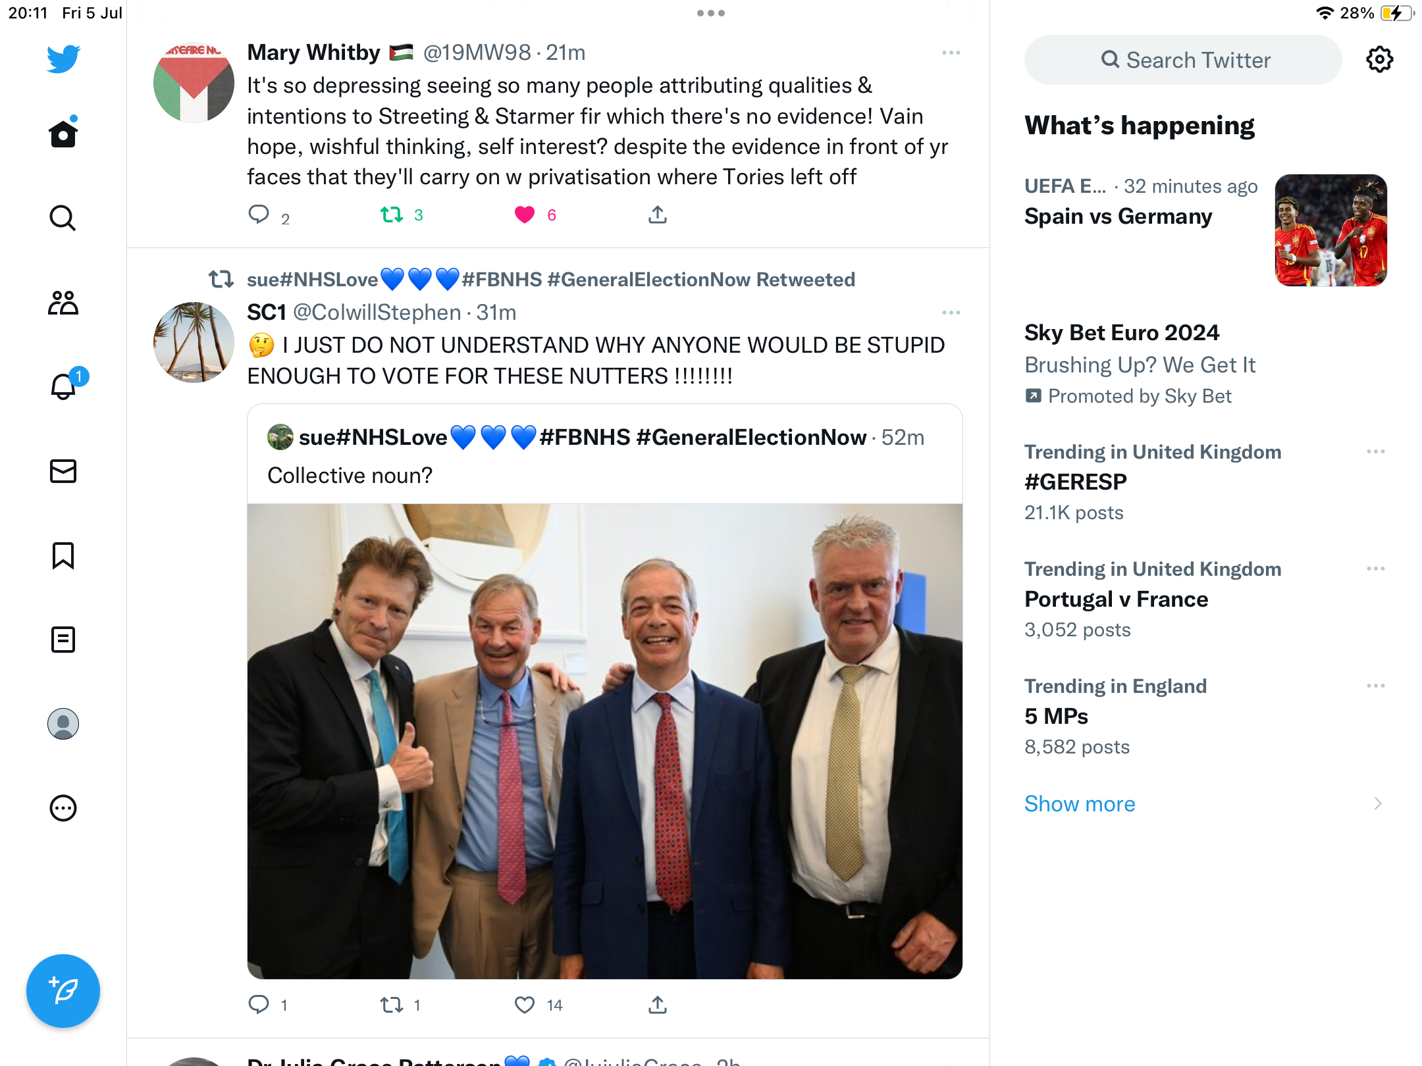The image size is (1422, 1066).
Task: Open Bookmarks icon in sidebar
Action: (63, 555)
